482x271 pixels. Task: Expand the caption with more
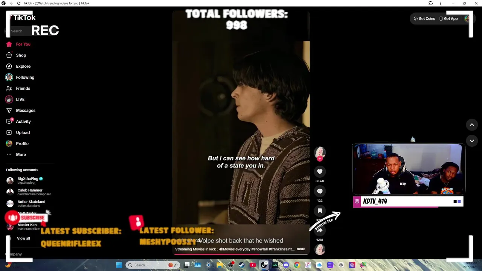pos(301,249)
